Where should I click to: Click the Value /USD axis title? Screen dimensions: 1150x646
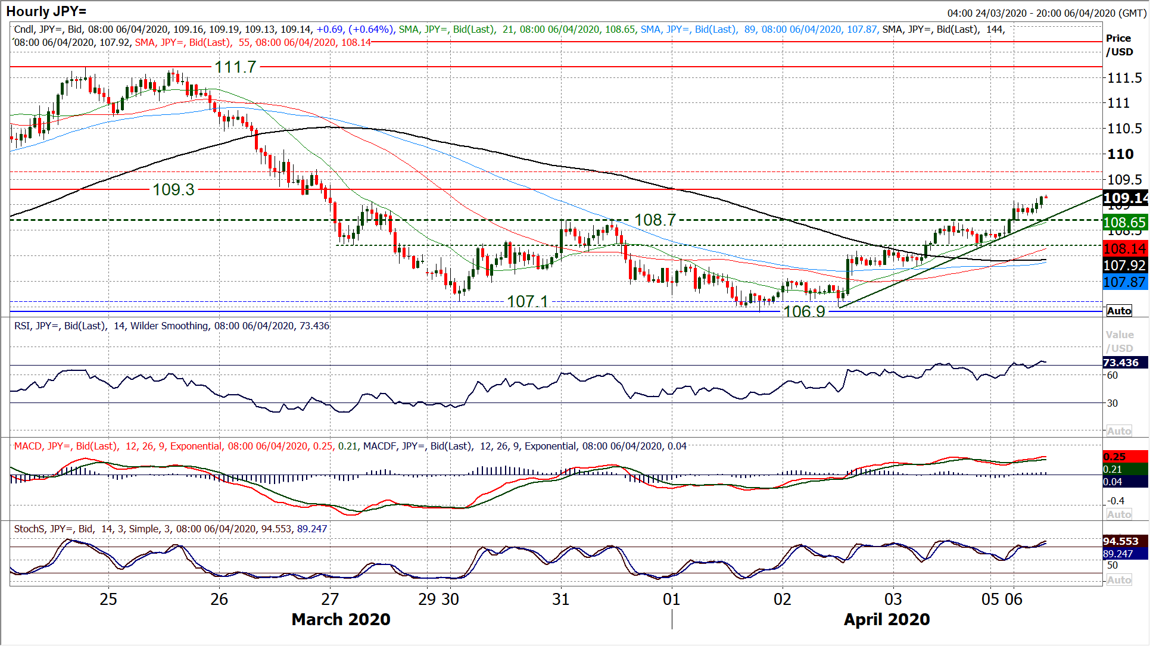(1120, 342)
